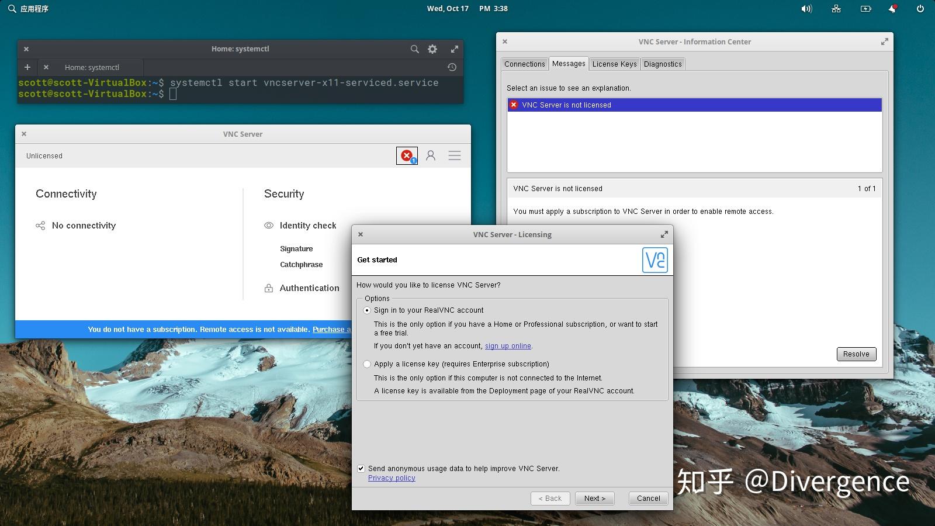The width and height of the screenshot is (935, 526).
Task: Open the VNC Server account user icon
Action: pyautogui.click(x=431, y=155)
